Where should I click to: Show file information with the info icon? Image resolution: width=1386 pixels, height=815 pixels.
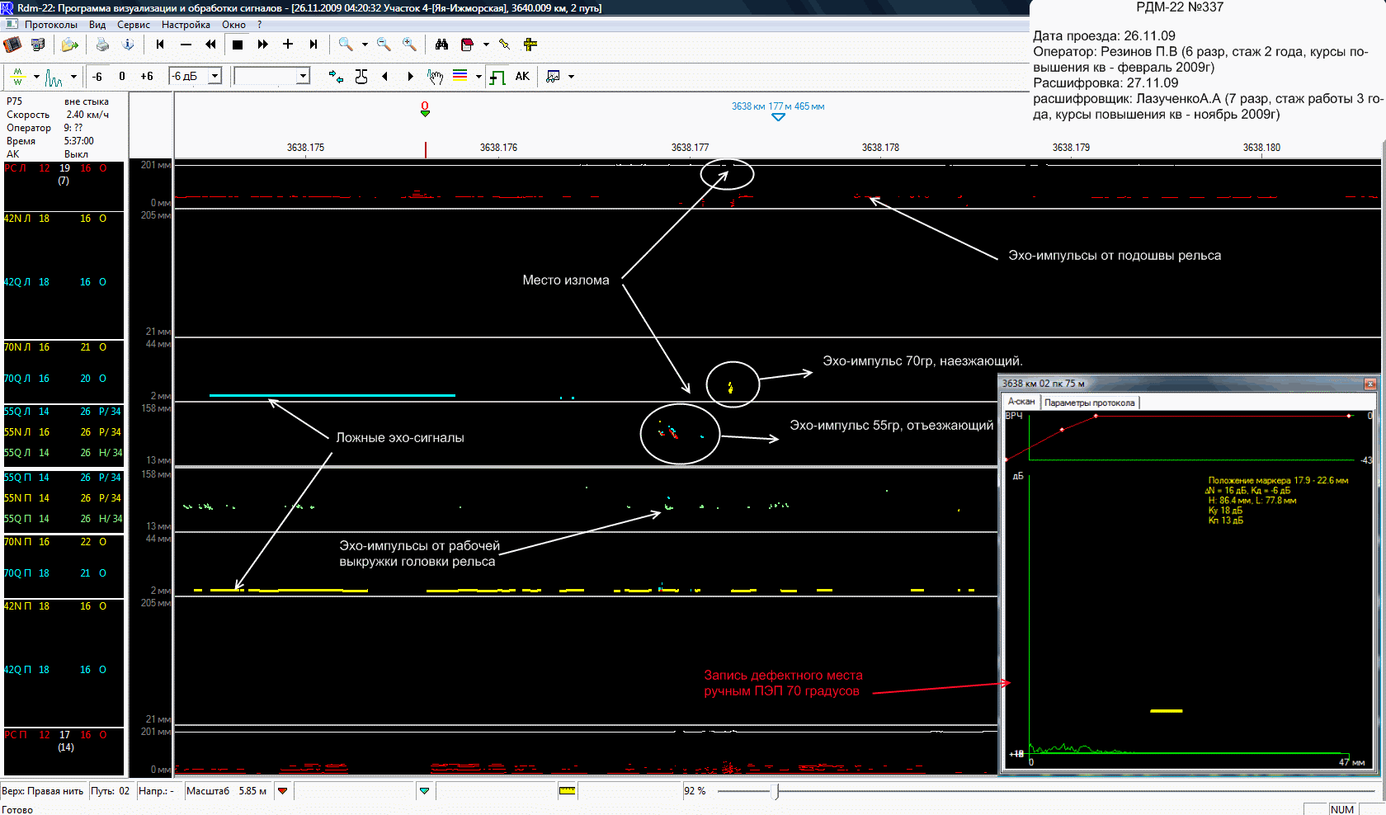click(128, 45)
